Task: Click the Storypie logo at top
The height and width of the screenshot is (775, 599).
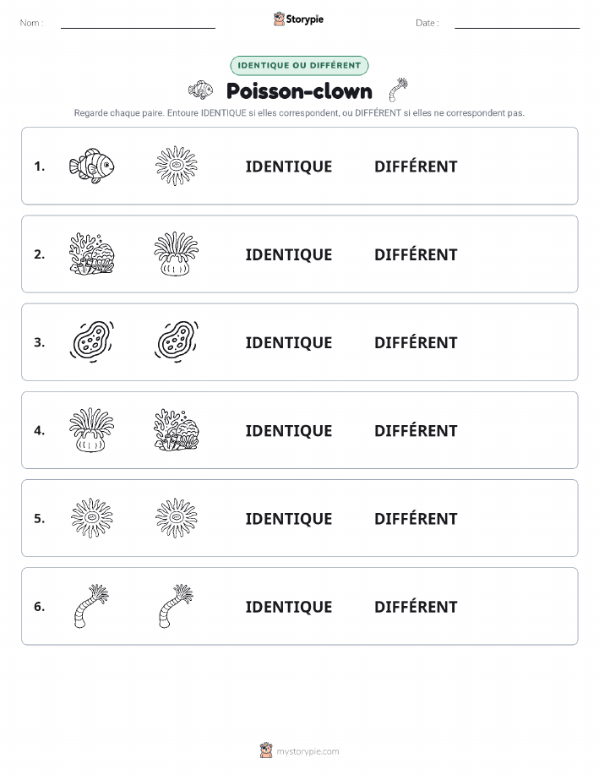Action: [x=298, y=19]
